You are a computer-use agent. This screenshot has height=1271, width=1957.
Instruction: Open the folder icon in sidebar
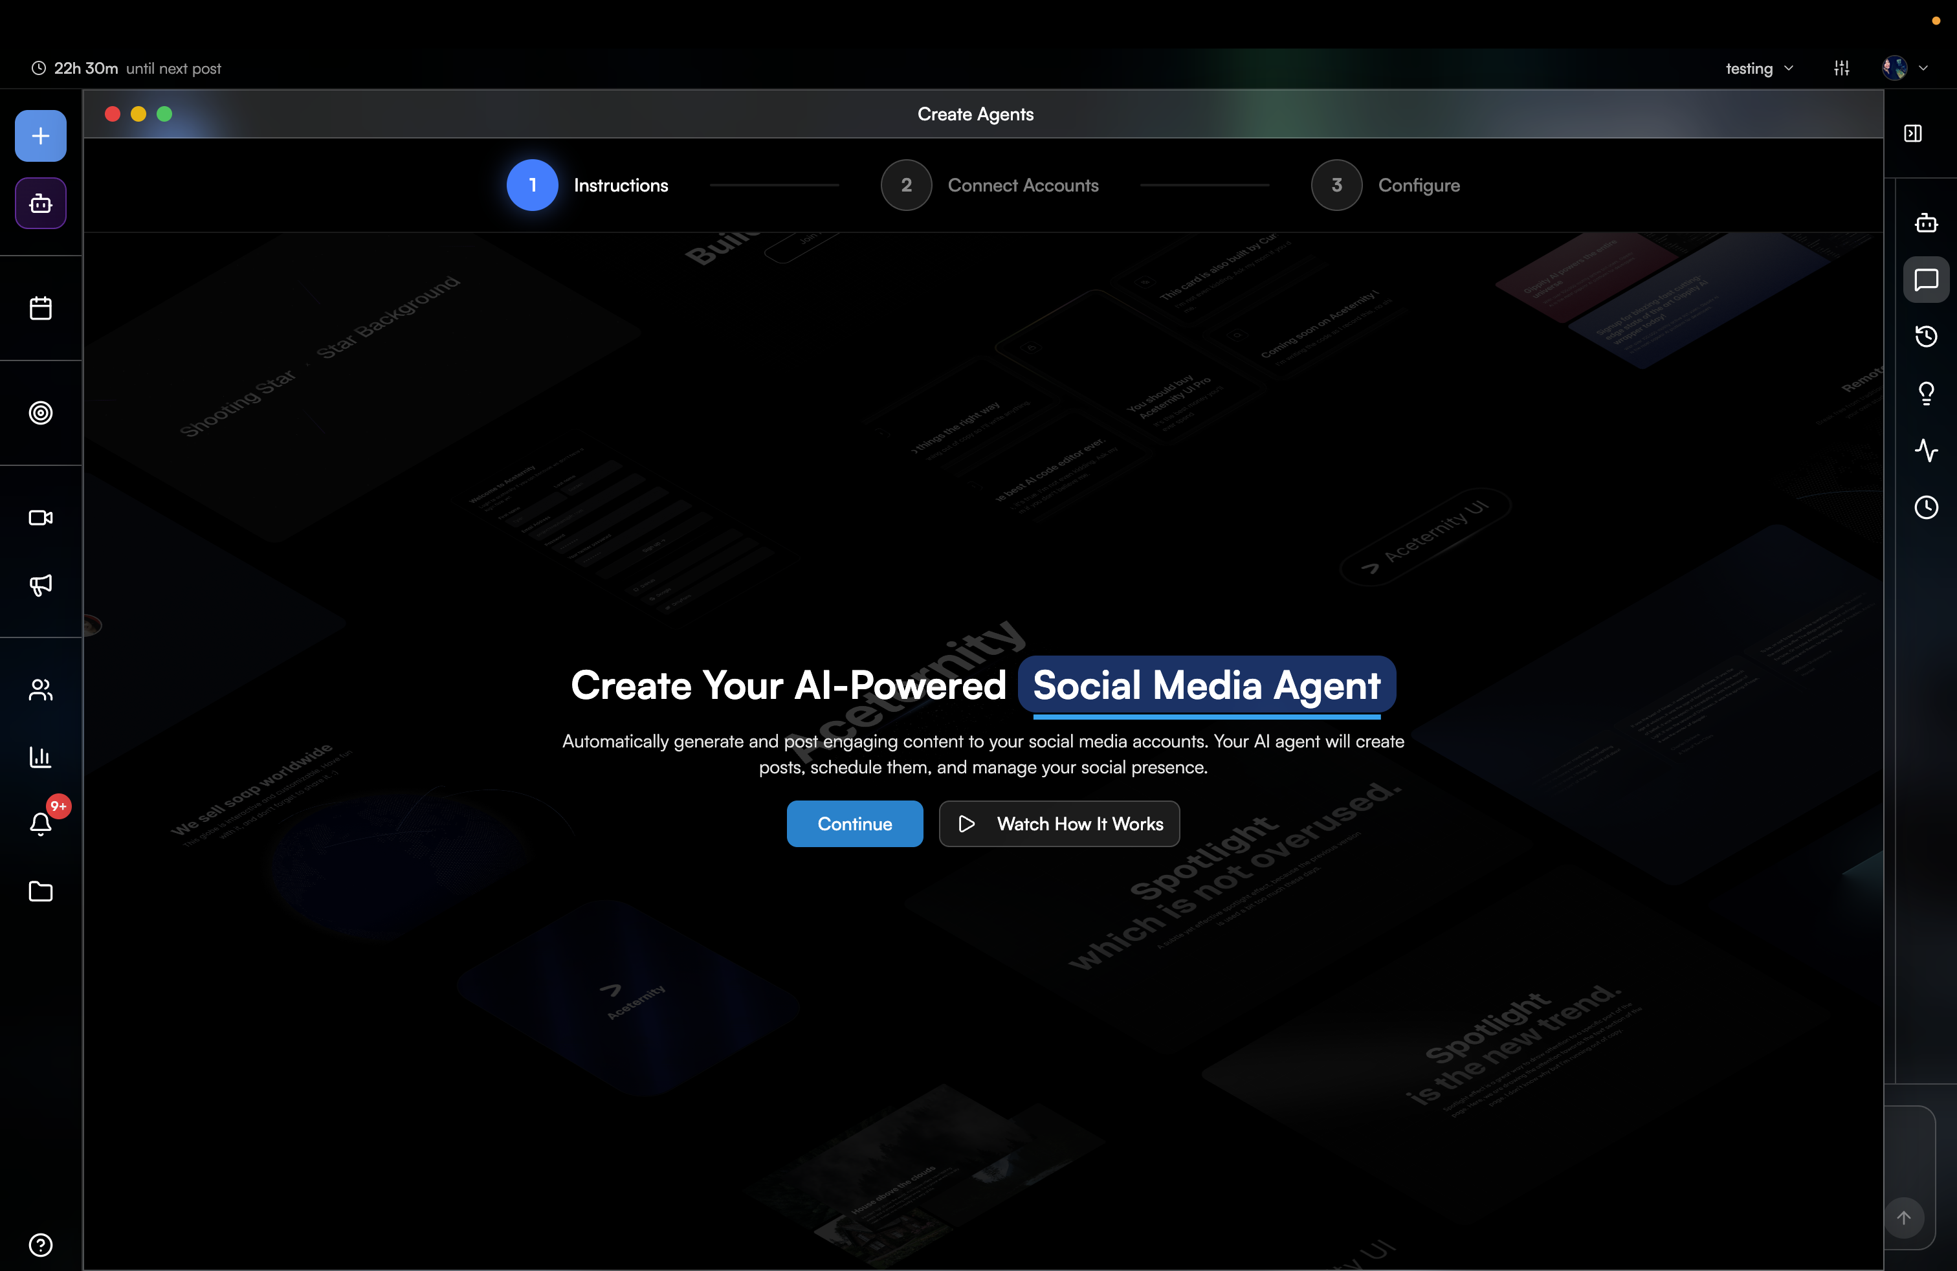tap(40, 891)
